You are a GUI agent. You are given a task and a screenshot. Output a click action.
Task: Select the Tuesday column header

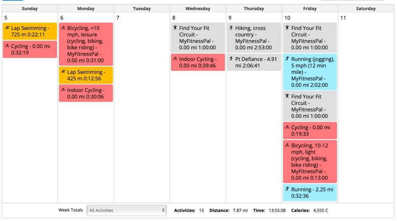pyautogui.click(x=142, y=9)
